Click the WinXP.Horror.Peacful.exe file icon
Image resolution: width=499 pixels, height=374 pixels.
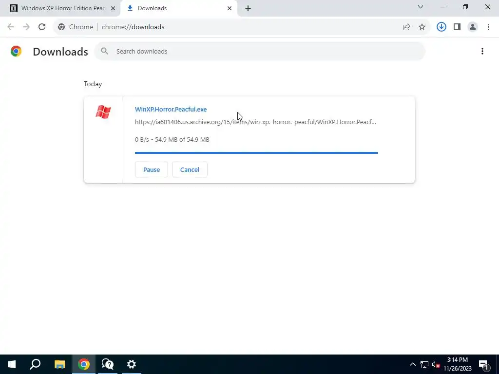click(103, 112)
